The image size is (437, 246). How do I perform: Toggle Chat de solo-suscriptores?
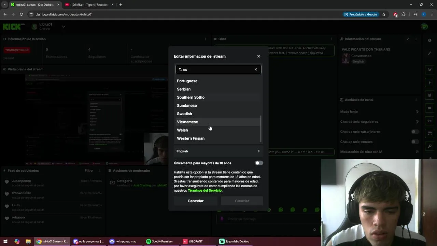tap(415, 132)
